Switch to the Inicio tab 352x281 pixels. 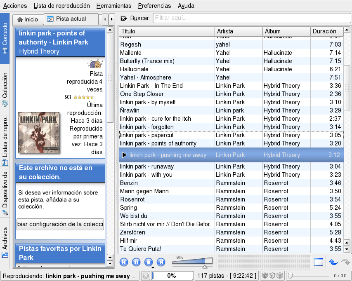[28, 19]
